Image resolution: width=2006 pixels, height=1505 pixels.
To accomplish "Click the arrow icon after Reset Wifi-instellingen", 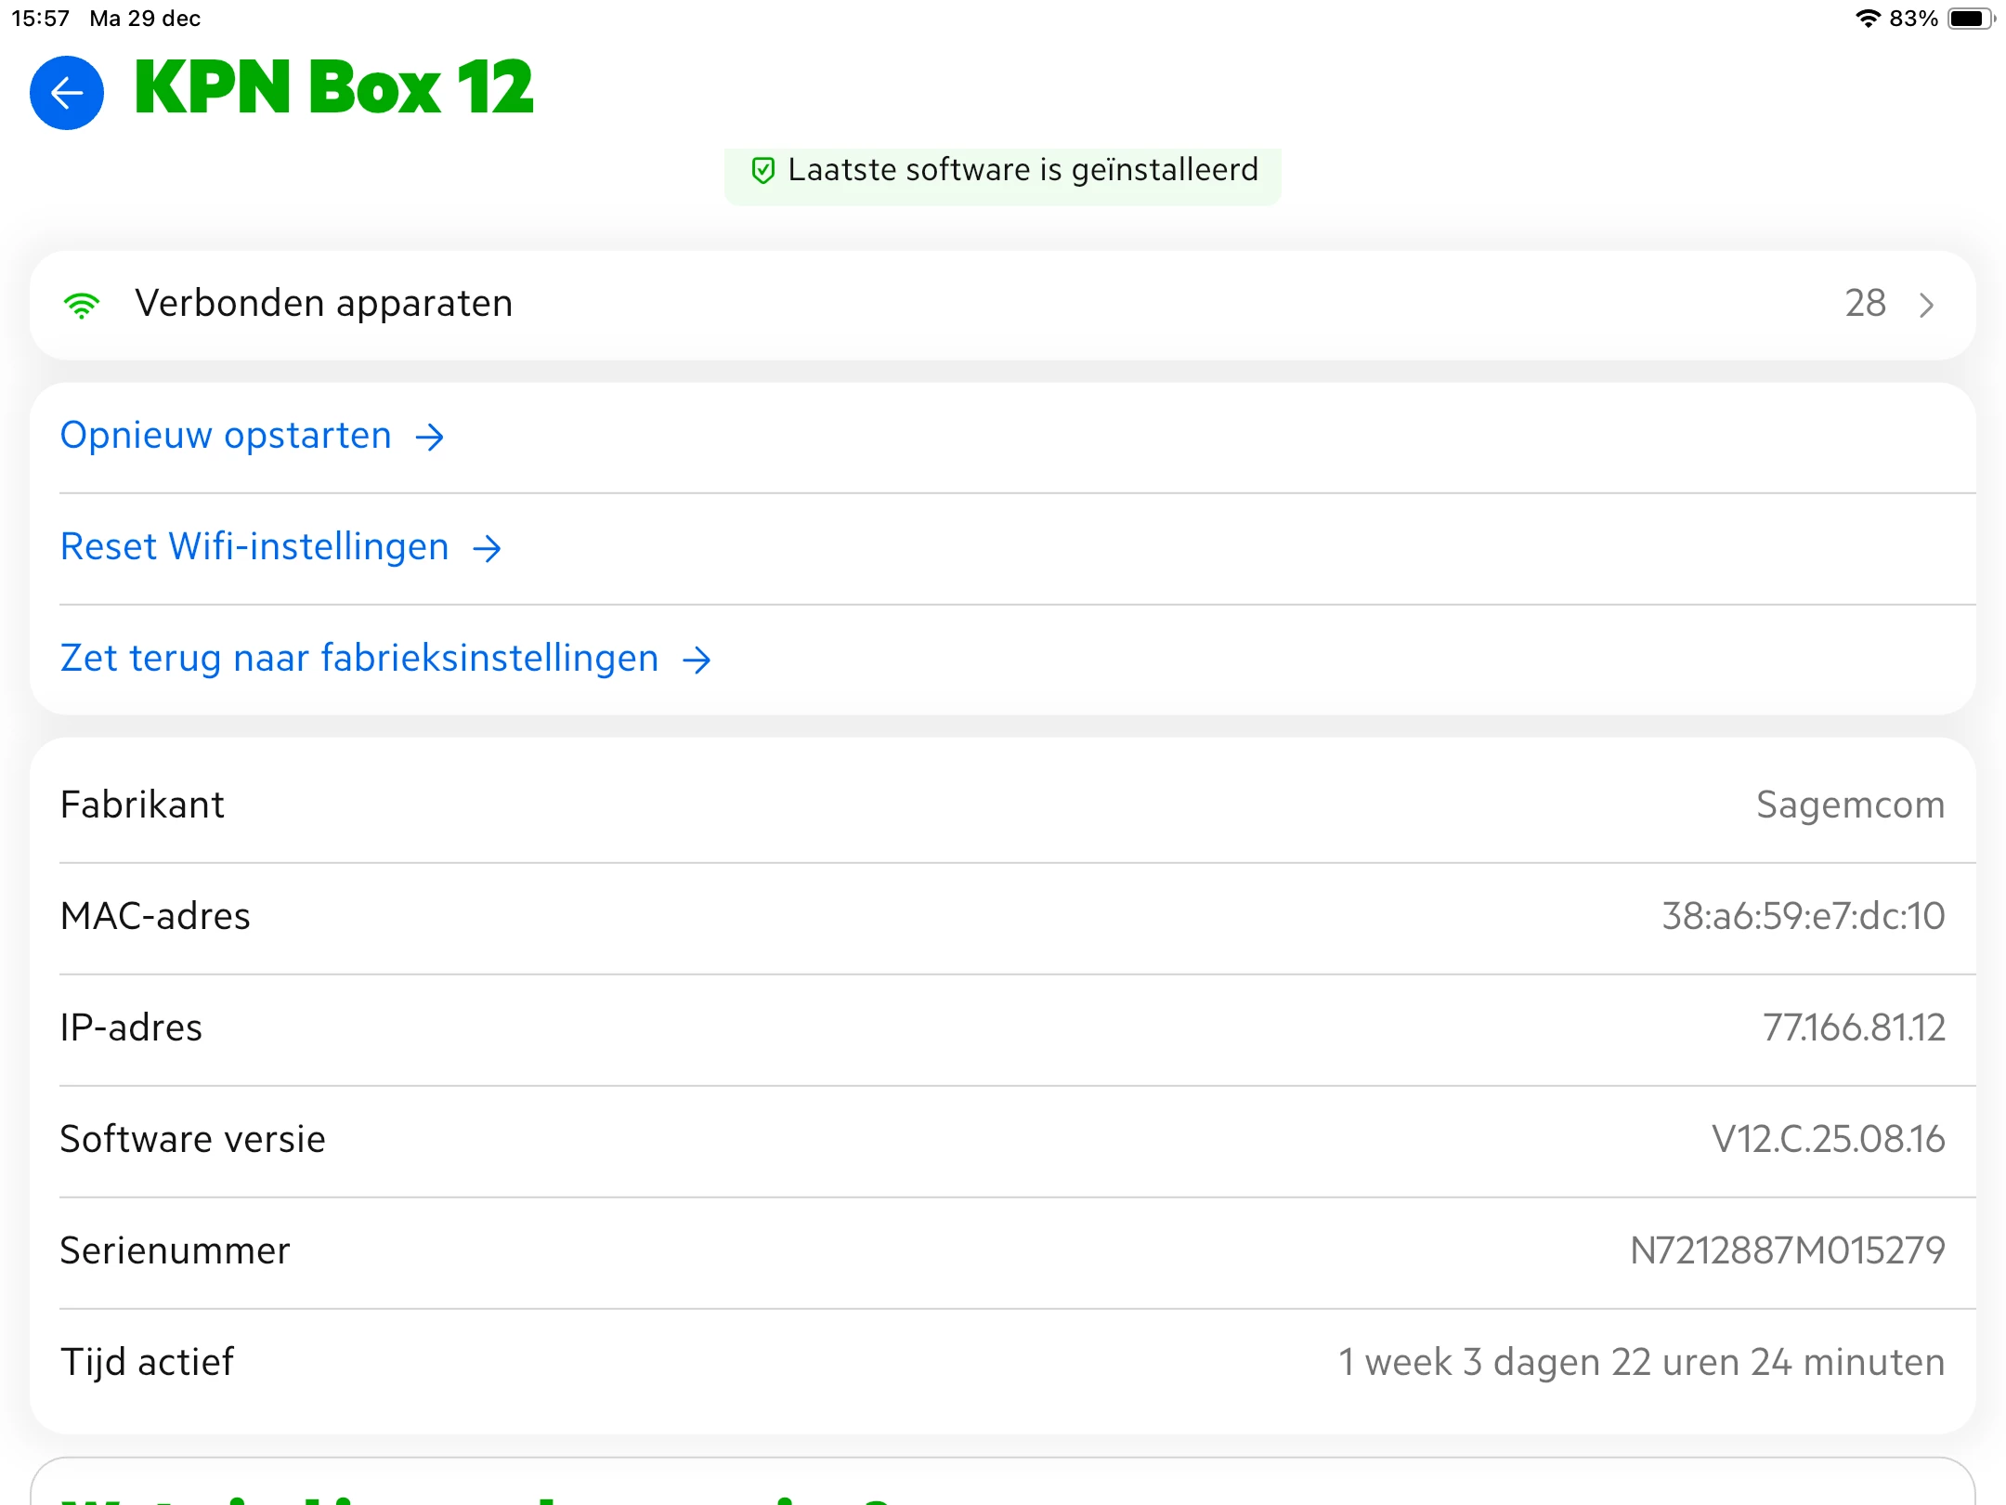I will 487,548.
